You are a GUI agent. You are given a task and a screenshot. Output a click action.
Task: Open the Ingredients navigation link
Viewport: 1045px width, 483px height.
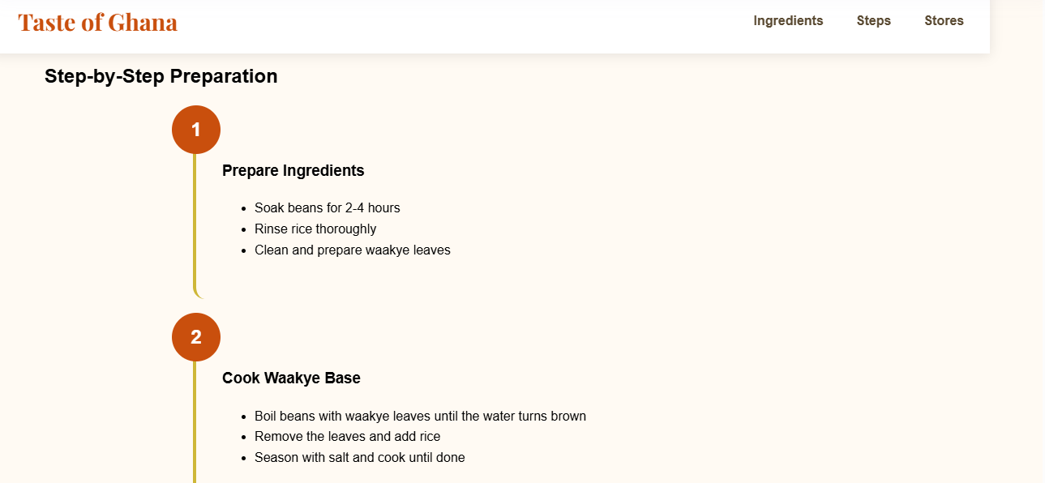pos(787,20)
